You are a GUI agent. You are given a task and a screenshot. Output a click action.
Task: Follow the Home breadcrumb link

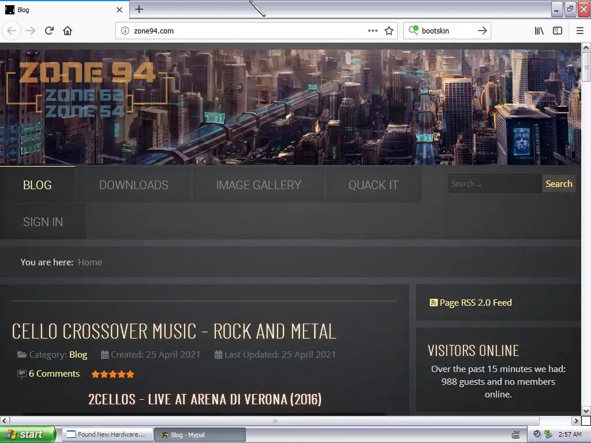point(90,262)
